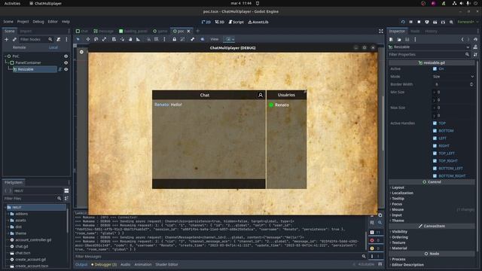
Task: Create new resource in Inspector
Action: (x=391, y=39)
